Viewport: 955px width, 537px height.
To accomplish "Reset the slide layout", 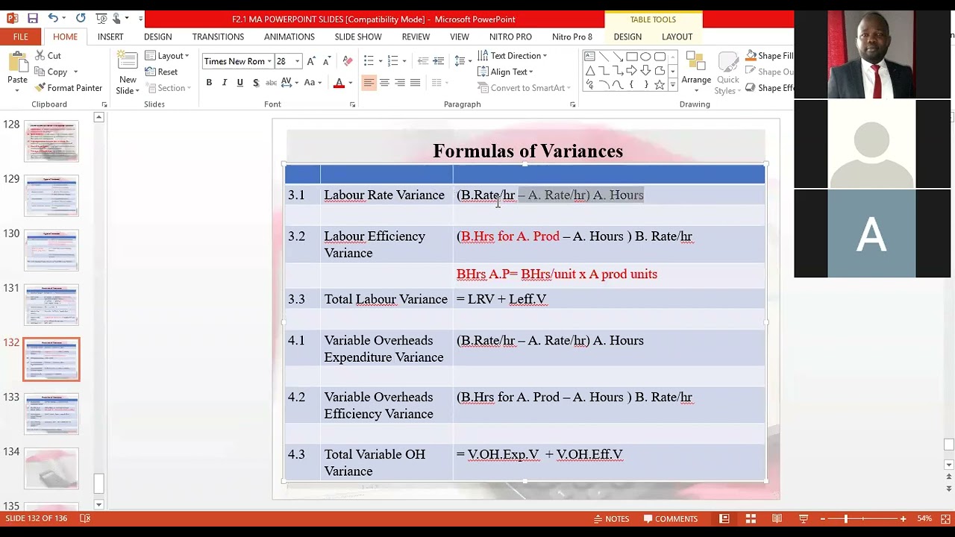I will [161, 72].
